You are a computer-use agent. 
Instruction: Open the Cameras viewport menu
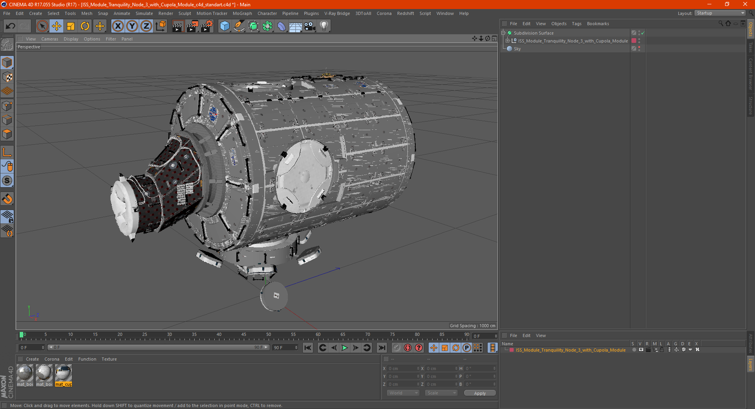coord(50,39)
